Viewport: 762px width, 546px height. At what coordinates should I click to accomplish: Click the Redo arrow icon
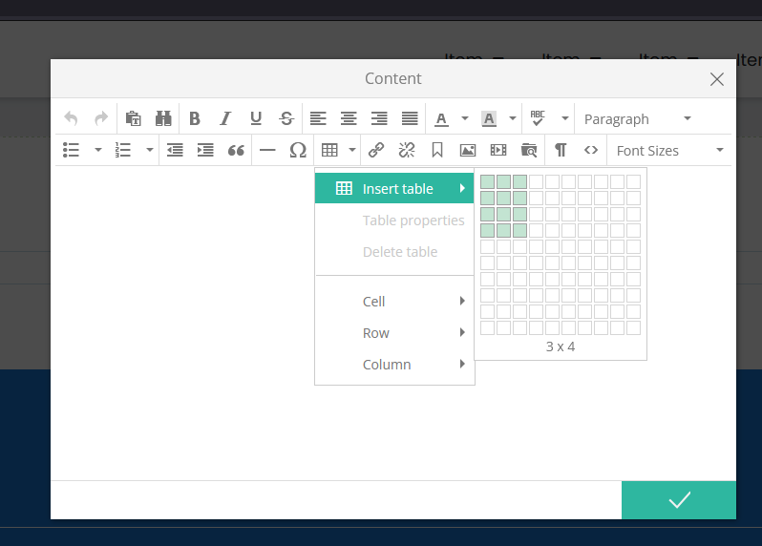pos(101,118)
